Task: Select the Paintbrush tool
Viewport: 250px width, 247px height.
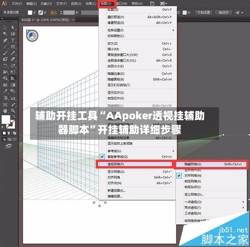Action: 5,53
